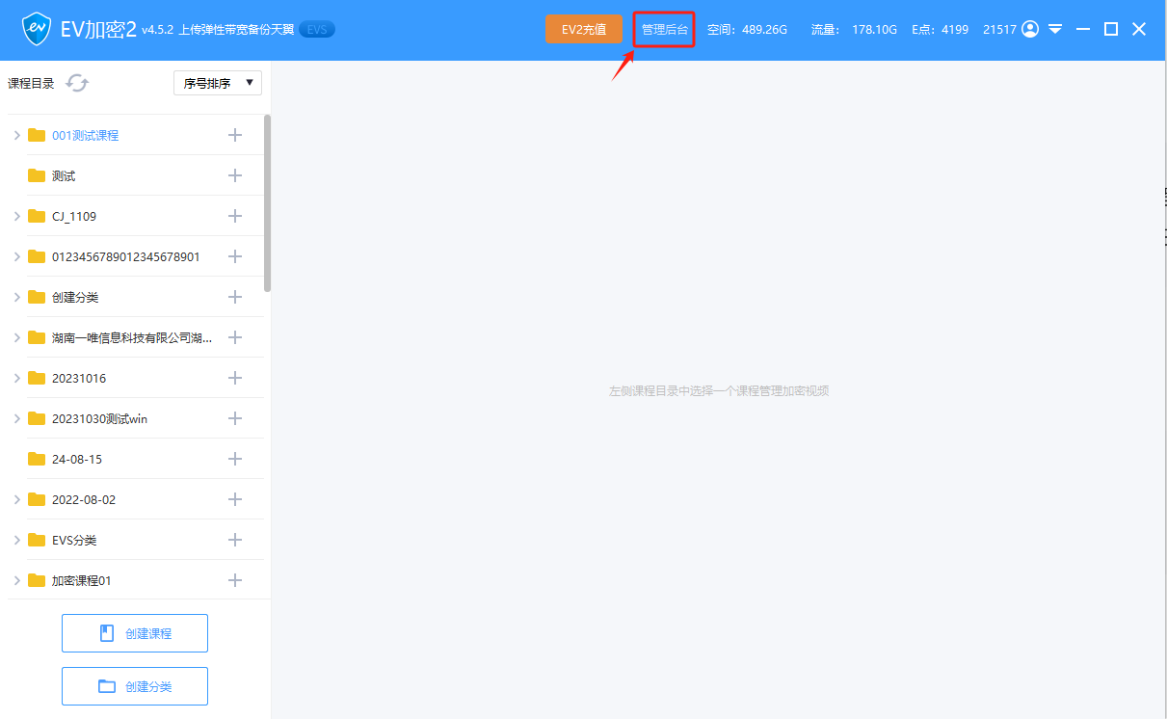Add item to 创建分类 folder via plus icon
This screenshot has height=719, width=1167.
coord(234,297)
